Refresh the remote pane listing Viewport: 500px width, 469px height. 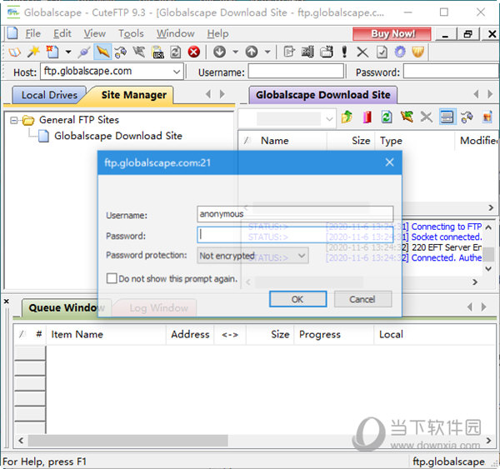pos(387,117)
